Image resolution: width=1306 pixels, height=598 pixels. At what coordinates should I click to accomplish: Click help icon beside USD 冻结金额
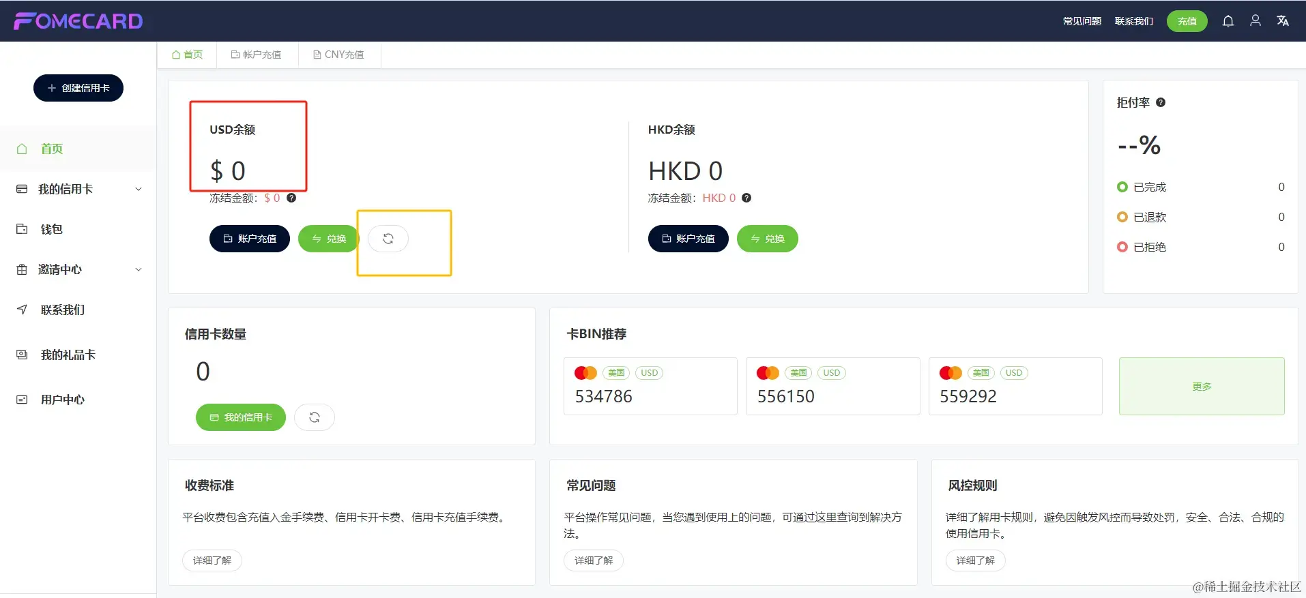[291, 198]
